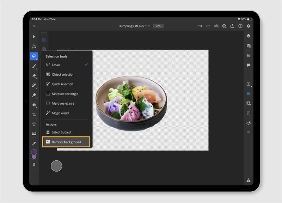Choose Object selection tool
282x203 pixels.
pos(67,74)
